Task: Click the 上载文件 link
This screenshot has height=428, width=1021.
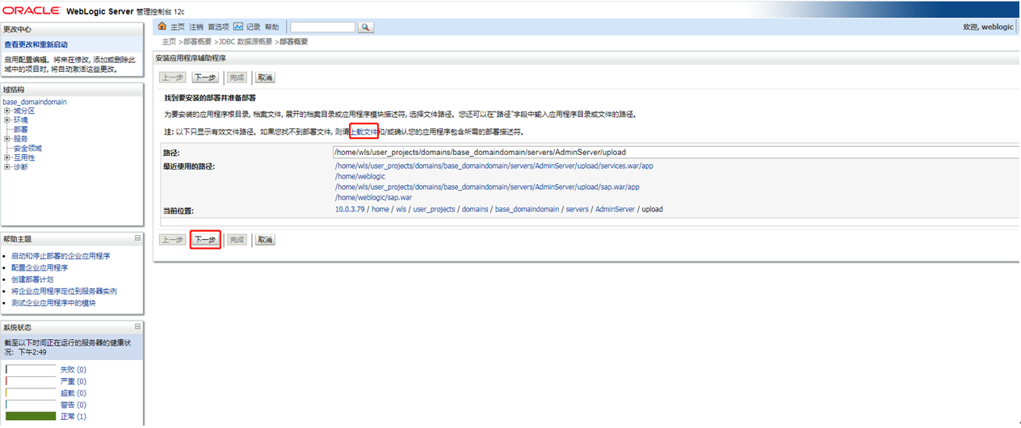Action: (x=363, y=131)
